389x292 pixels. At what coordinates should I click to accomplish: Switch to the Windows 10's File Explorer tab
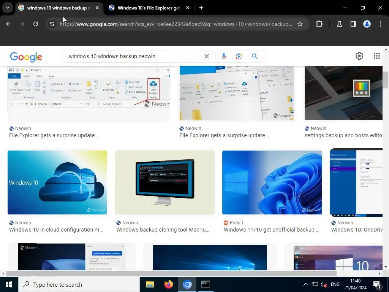pos(149,8)
